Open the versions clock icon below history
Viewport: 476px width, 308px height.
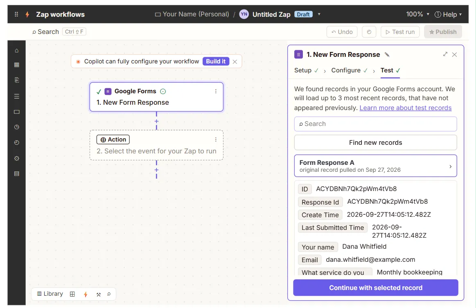[17, 142]
